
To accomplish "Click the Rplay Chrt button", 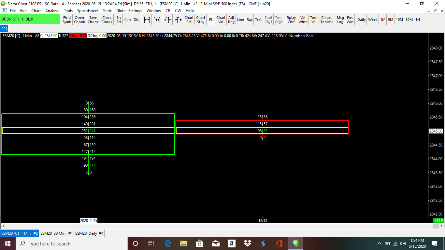I will pos(291,20).
